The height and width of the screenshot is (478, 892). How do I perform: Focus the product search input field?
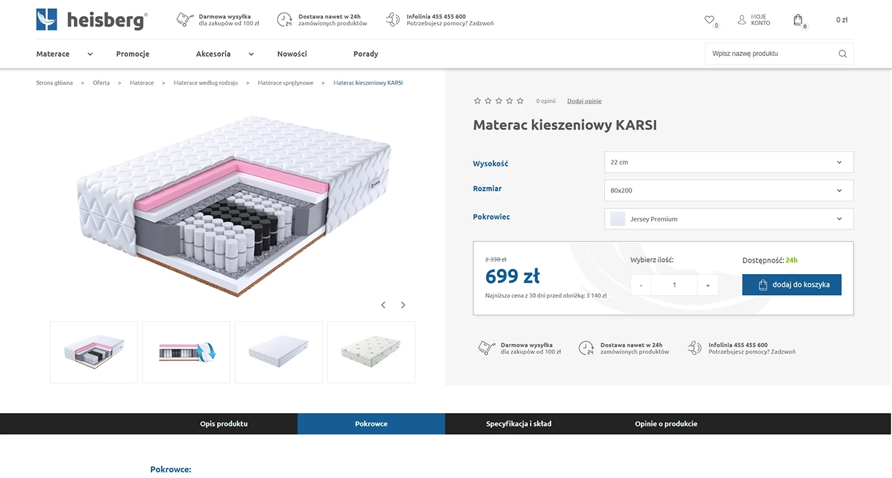tap(770, 54)
